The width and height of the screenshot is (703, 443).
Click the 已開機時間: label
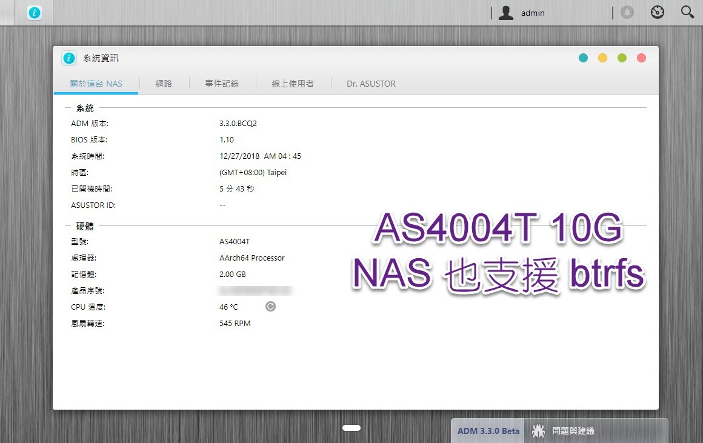[92, 188]
